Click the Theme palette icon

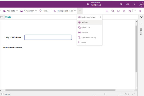pos(40,11)
